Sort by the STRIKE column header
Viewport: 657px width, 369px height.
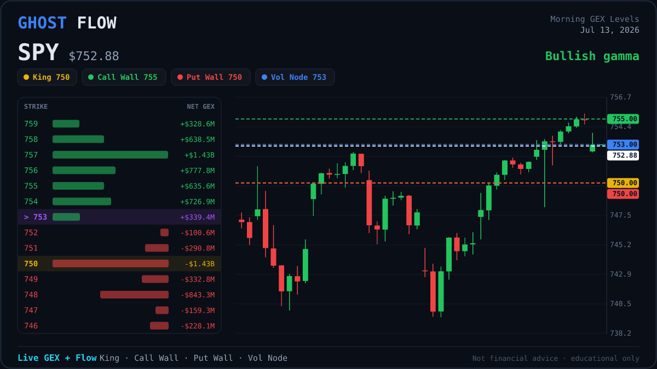coord(36,107)
